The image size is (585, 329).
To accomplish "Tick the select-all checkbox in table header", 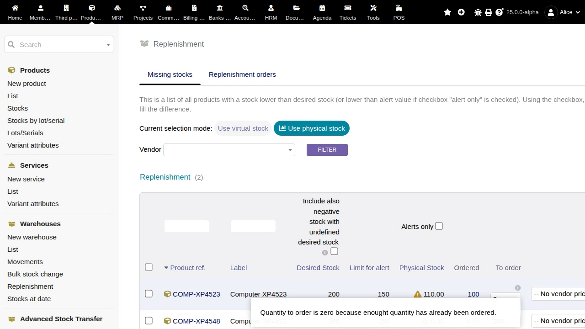I will tap(149, 267).
